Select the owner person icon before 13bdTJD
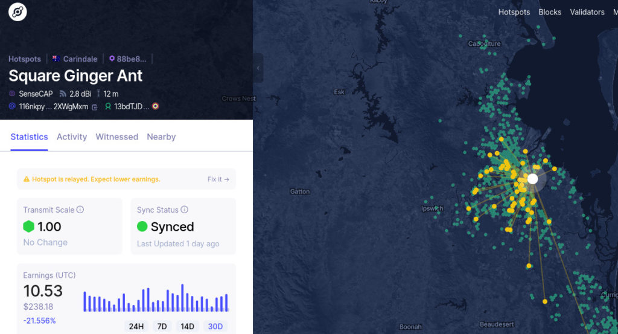This screenshot has height=334, width=618. pyautogui.click(x=107, y=106)
